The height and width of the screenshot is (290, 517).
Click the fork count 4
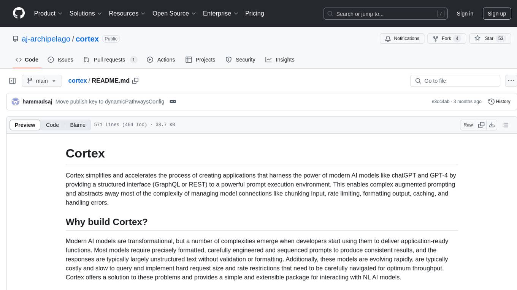point(457,39)
